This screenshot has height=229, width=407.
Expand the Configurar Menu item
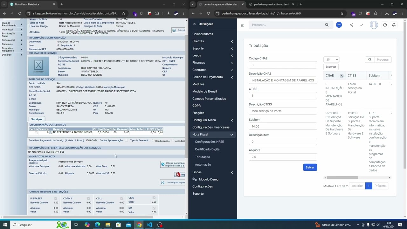213,120
